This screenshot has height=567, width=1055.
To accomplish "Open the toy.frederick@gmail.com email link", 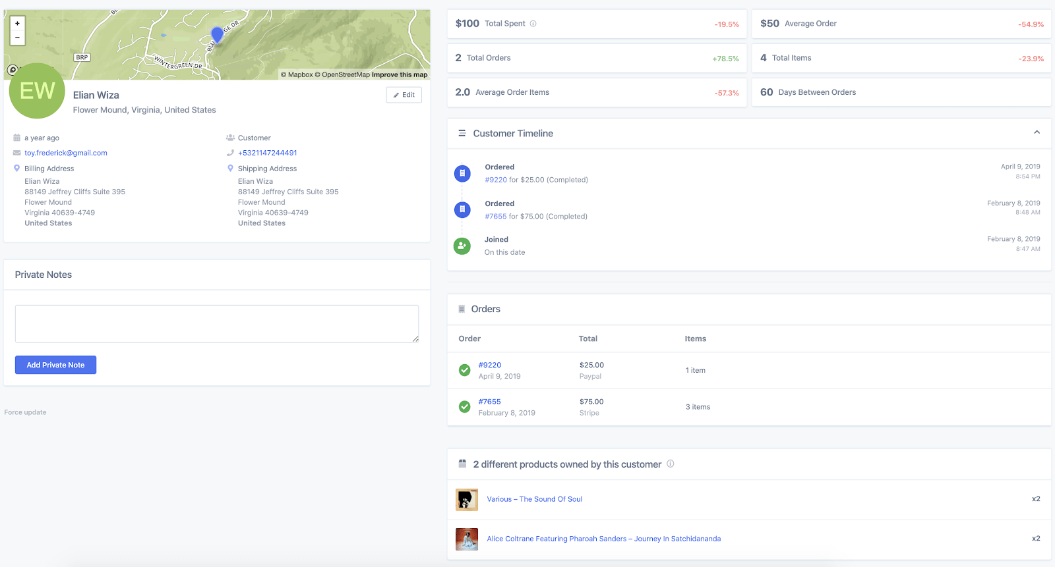I will 66,153.
